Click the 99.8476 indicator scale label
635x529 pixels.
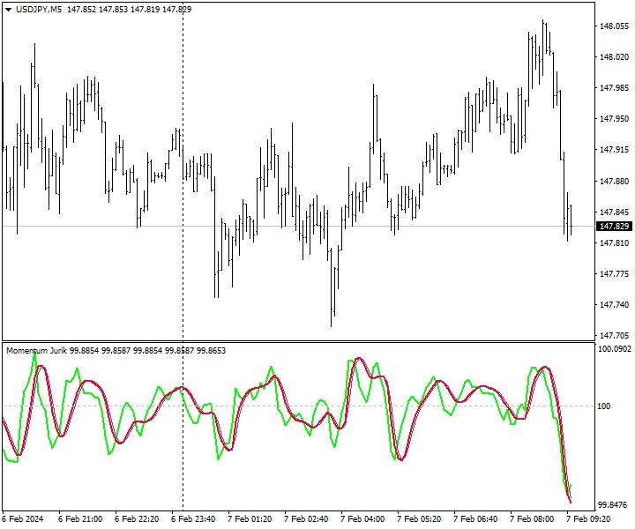[613, 505]
